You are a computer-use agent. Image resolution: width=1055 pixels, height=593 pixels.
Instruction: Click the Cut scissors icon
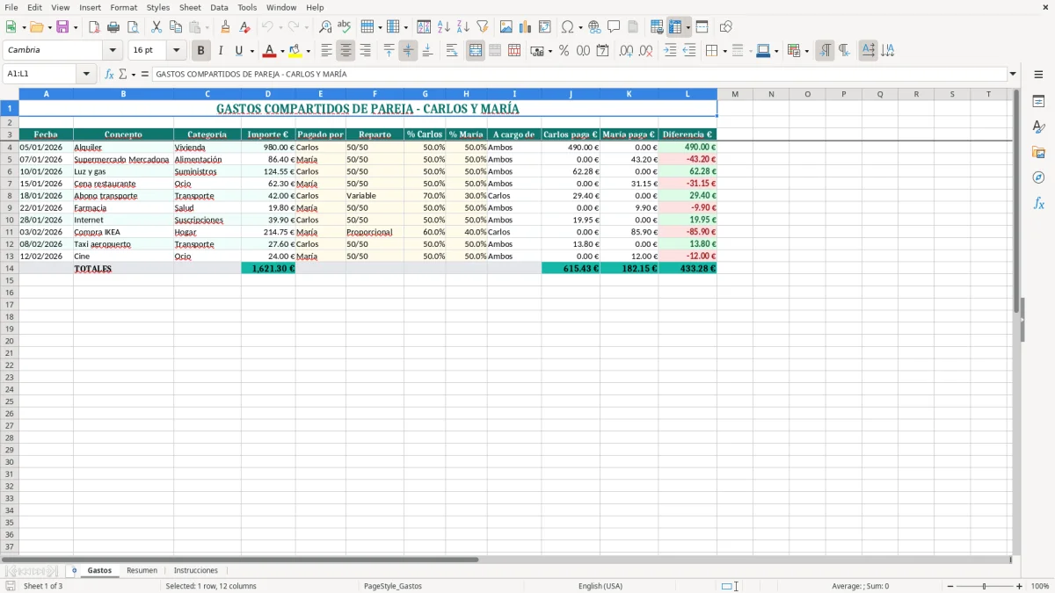point(156,27)
